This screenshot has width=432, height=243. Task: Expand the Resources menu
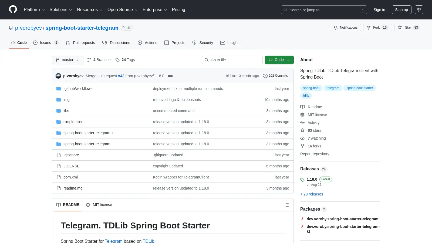tap(90, 10)
